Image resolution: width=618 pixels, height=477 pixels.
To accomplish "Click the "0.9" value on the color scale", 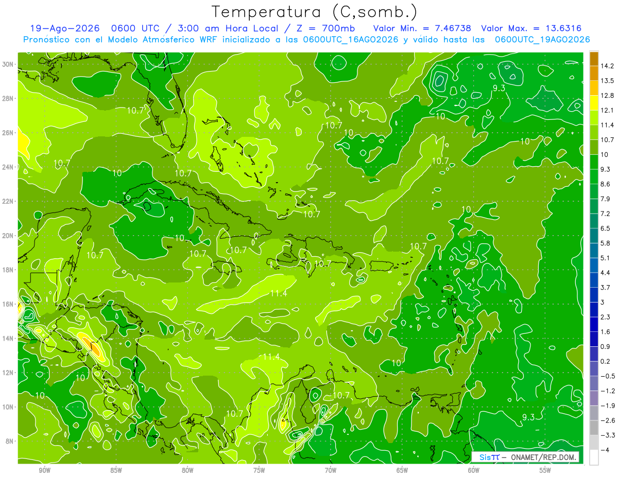I will [606, 346].
